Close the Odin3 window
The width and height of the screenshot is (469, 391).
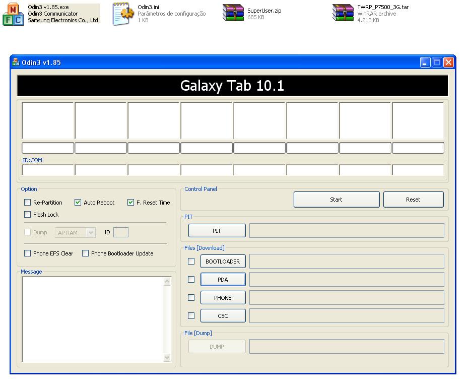click(x=448, y=62)
